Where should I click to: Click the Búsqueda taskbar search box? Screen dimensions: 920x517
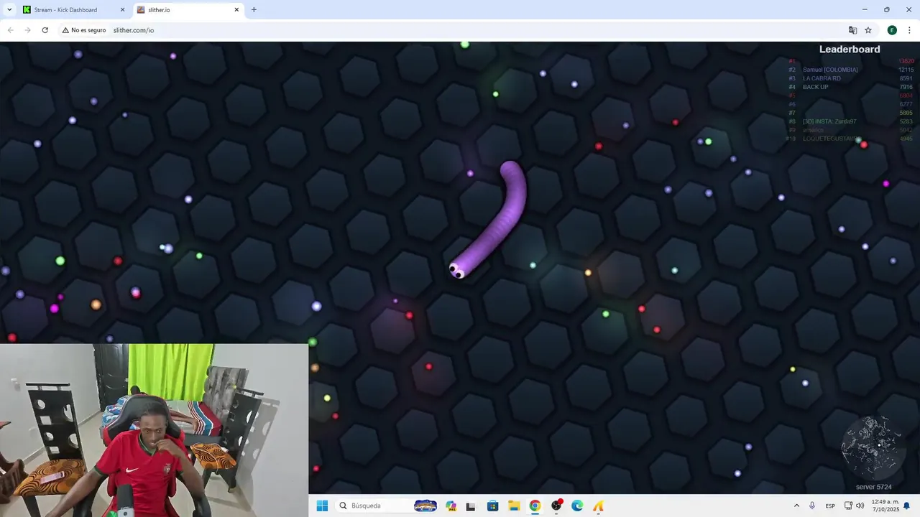(388, 506)
